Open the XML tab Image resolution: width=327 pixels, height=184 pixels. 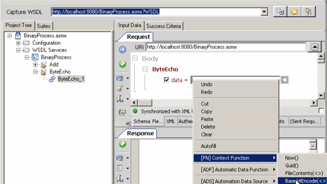pos(170,122)
